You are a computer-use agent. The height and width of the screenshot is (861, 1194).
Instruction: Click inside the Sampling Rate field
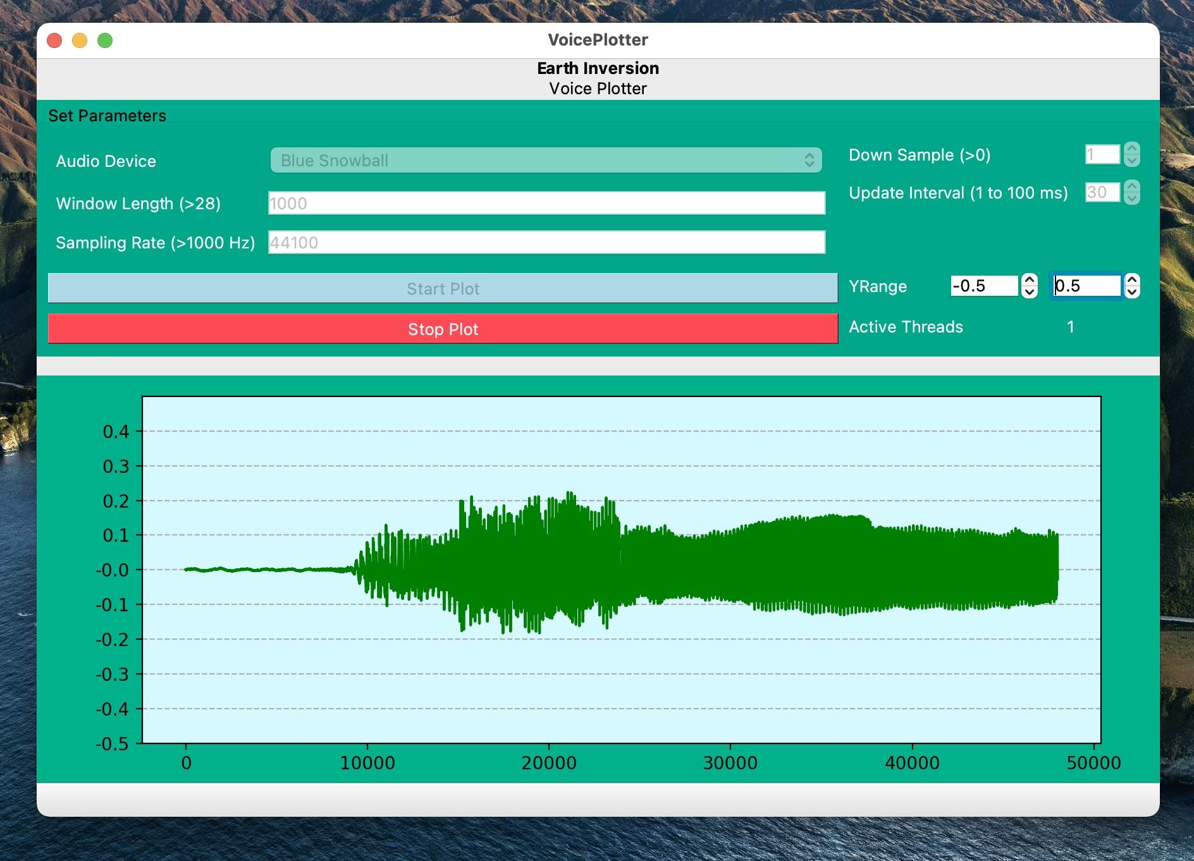[546, 242]
